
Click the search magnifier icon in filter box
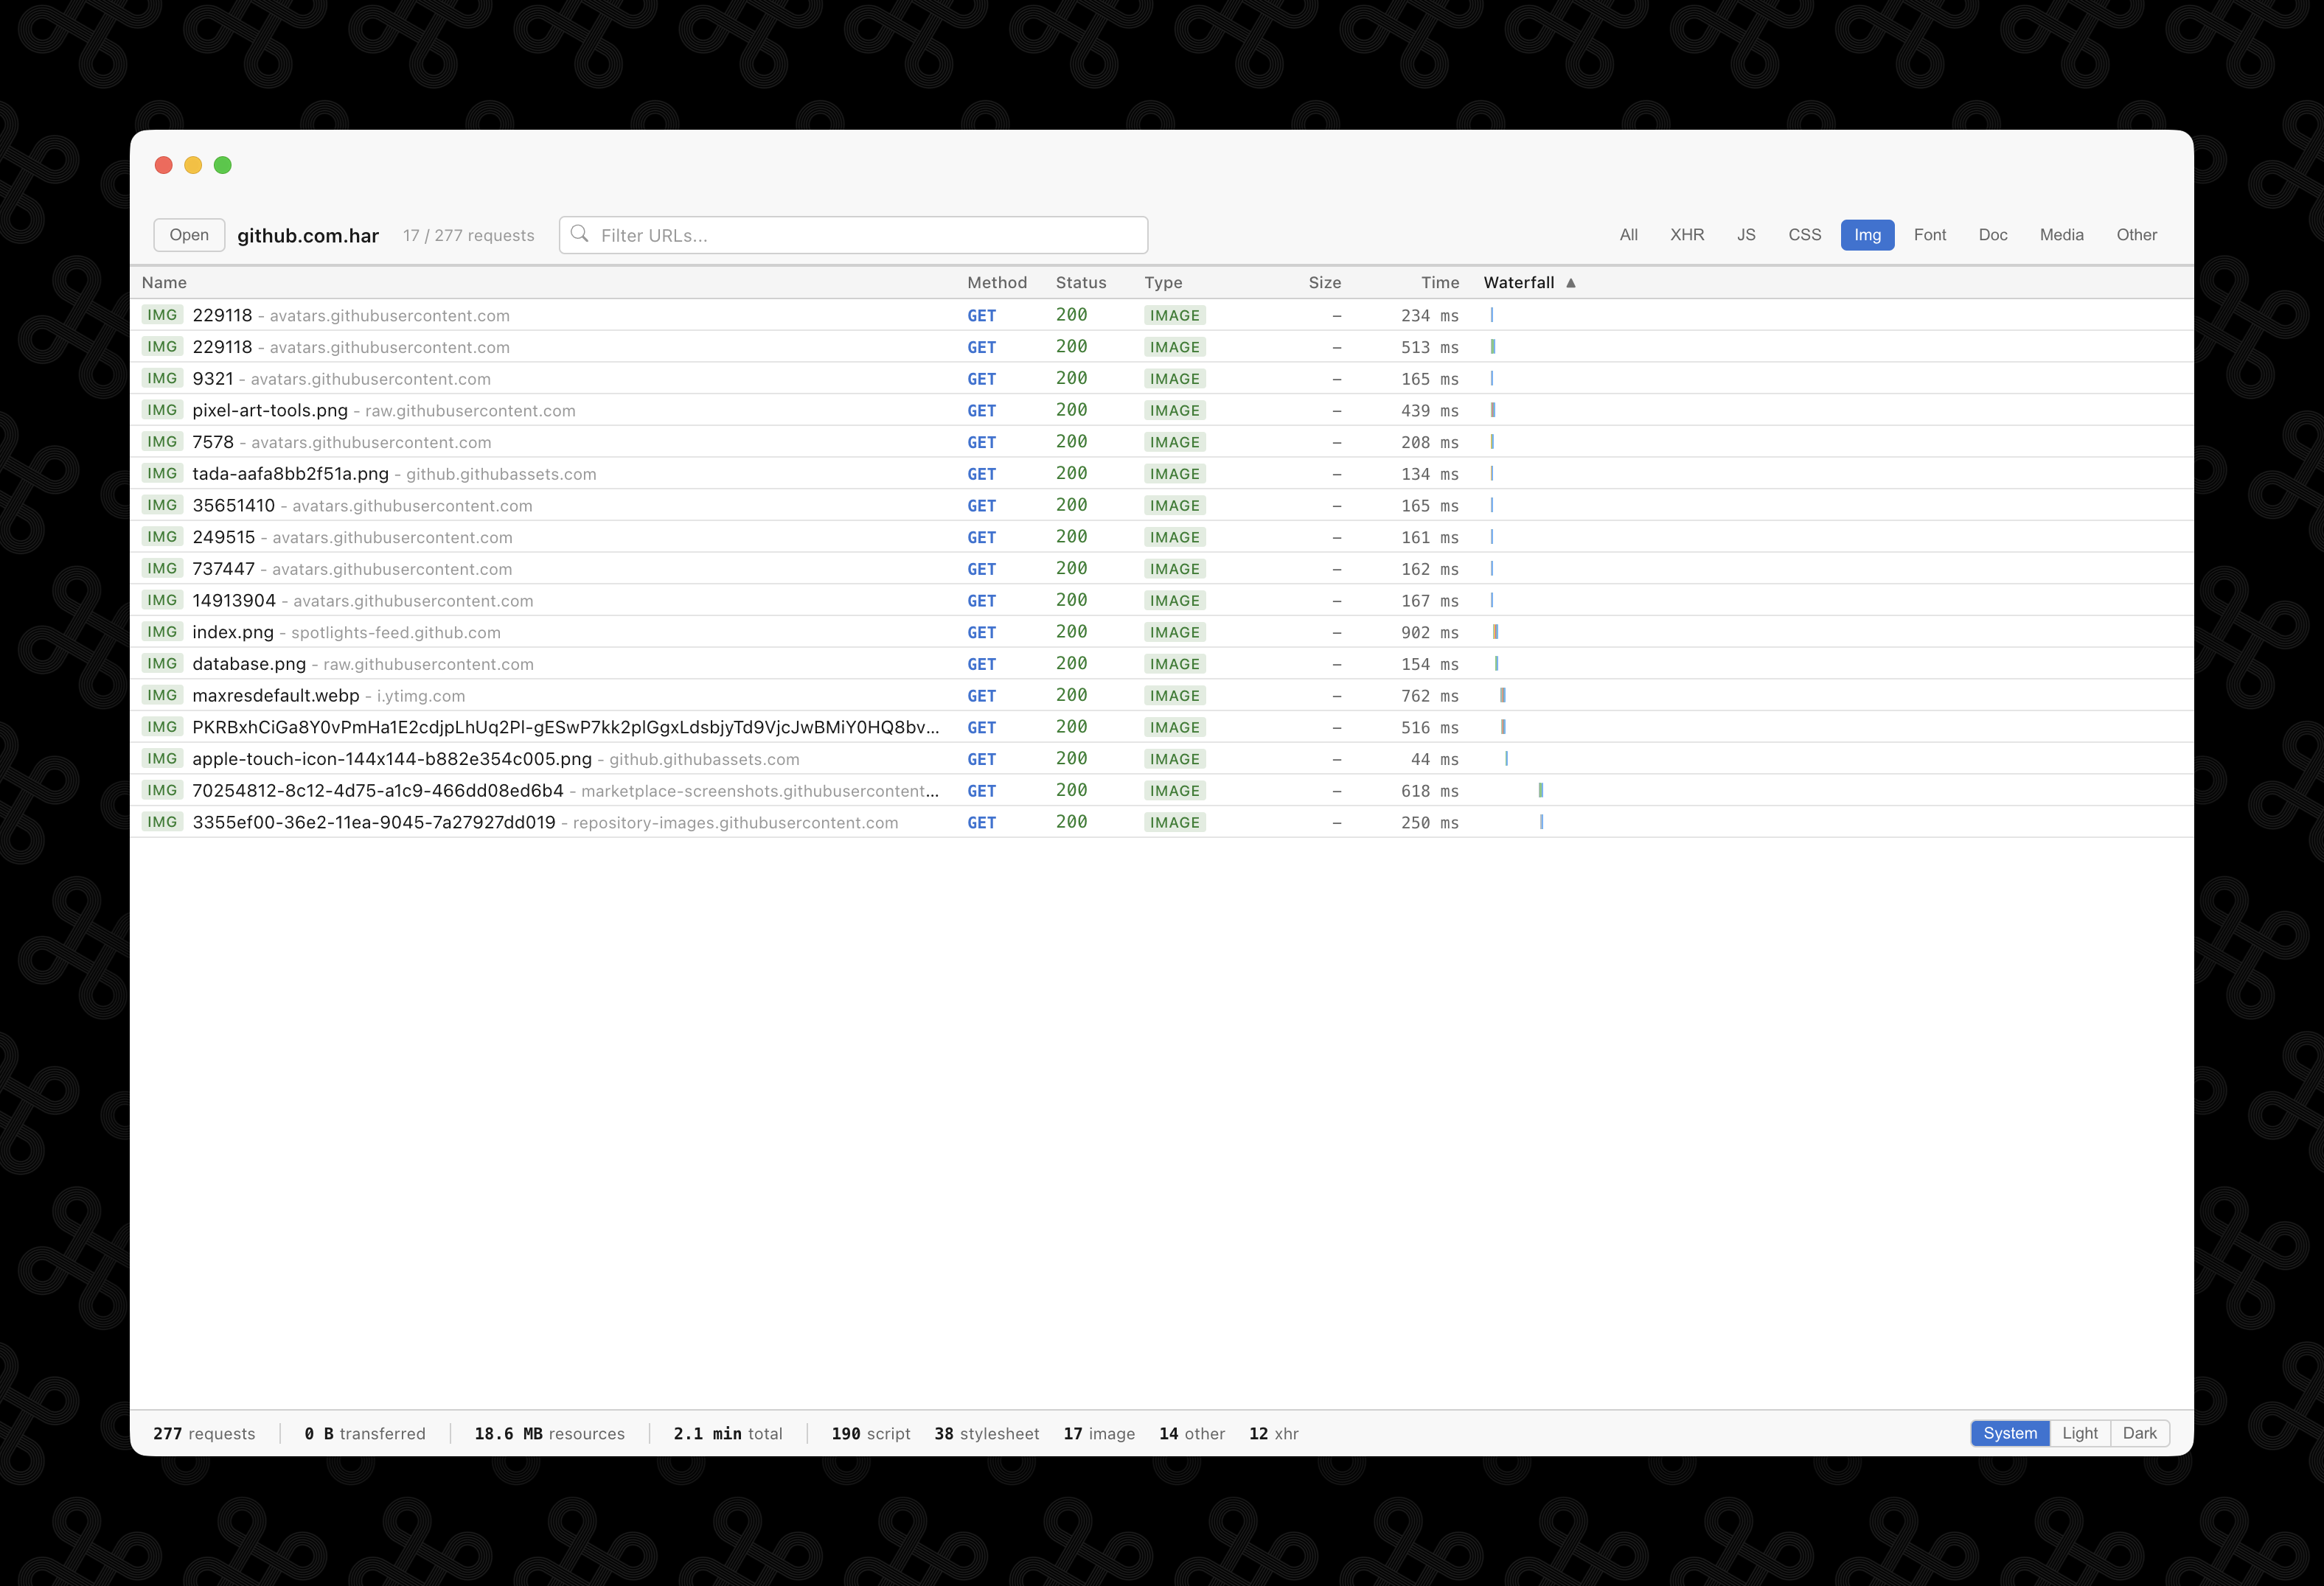(579, 234)
